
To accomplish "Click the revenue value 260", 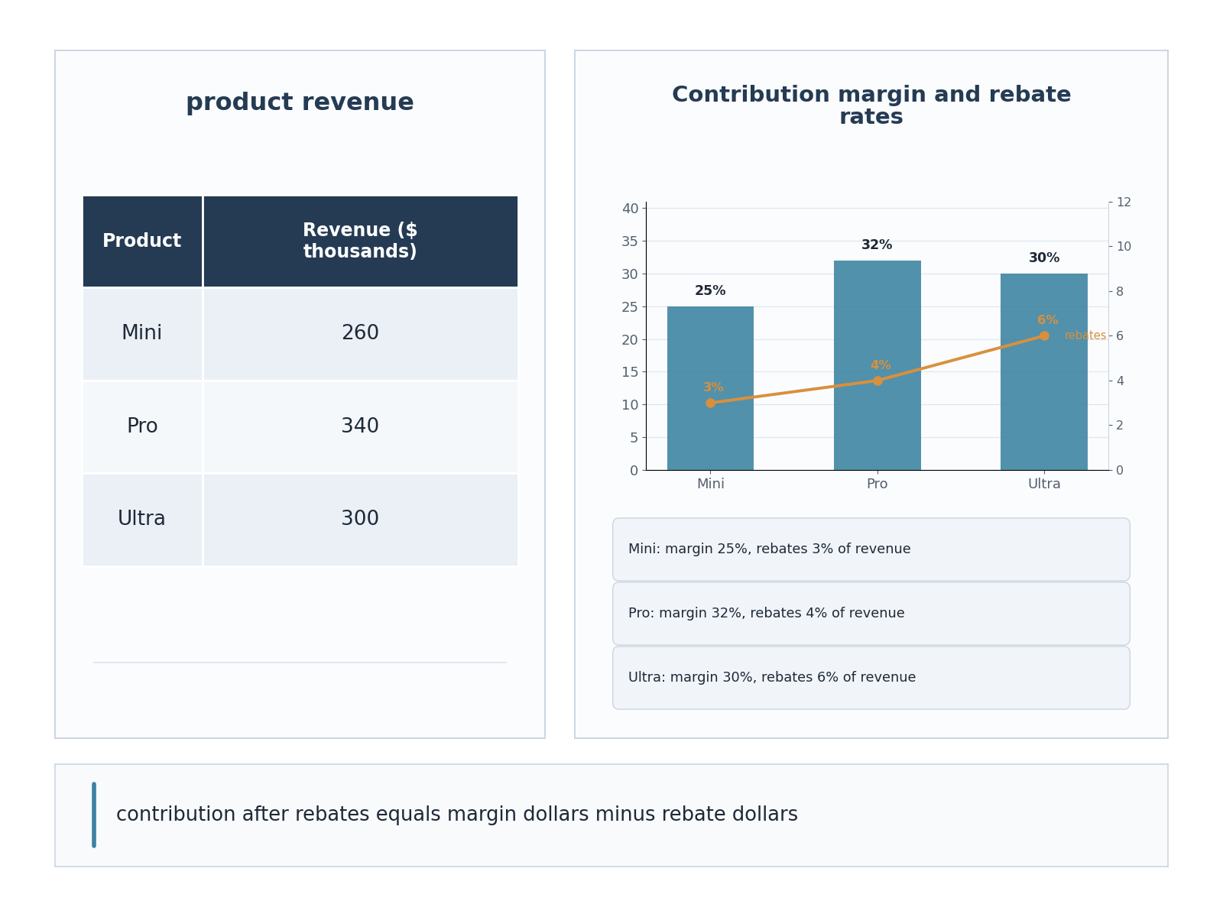I will pyautogui.click(x=360, y=333).
